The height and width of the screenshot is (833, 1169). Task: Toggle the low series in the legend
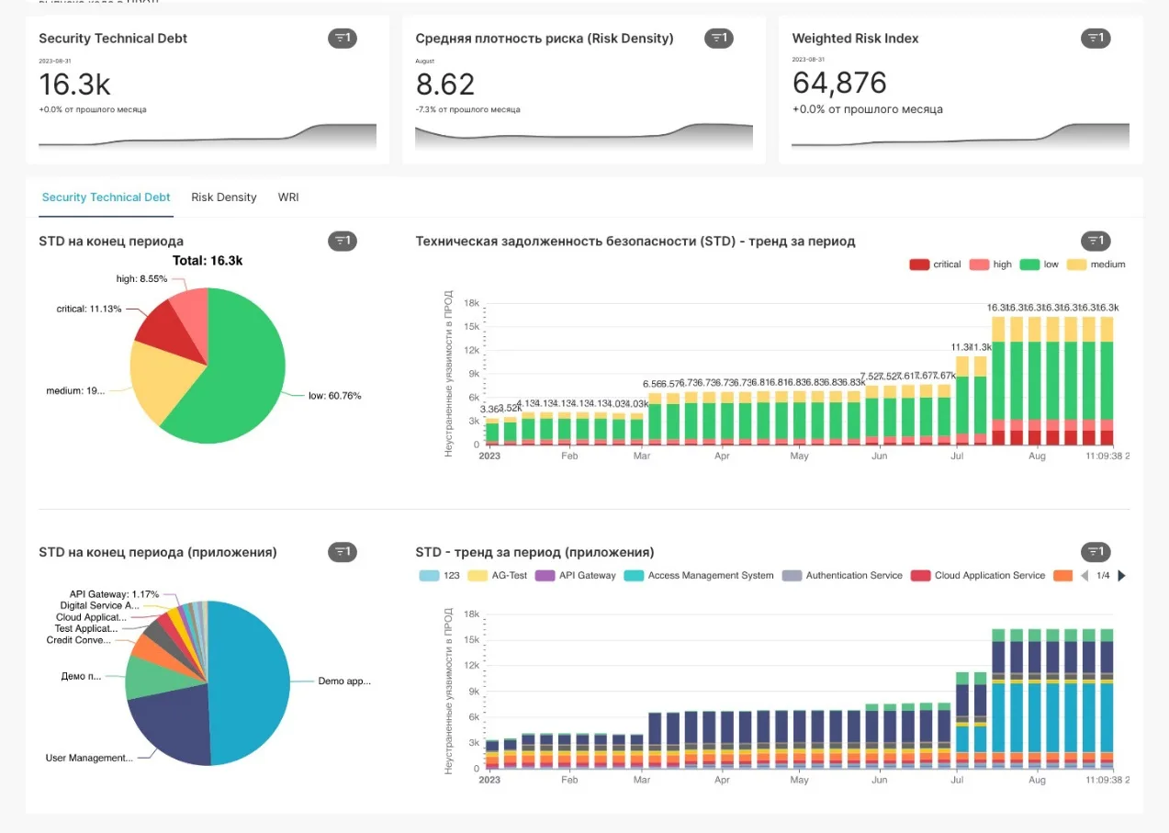[1040, 265]
